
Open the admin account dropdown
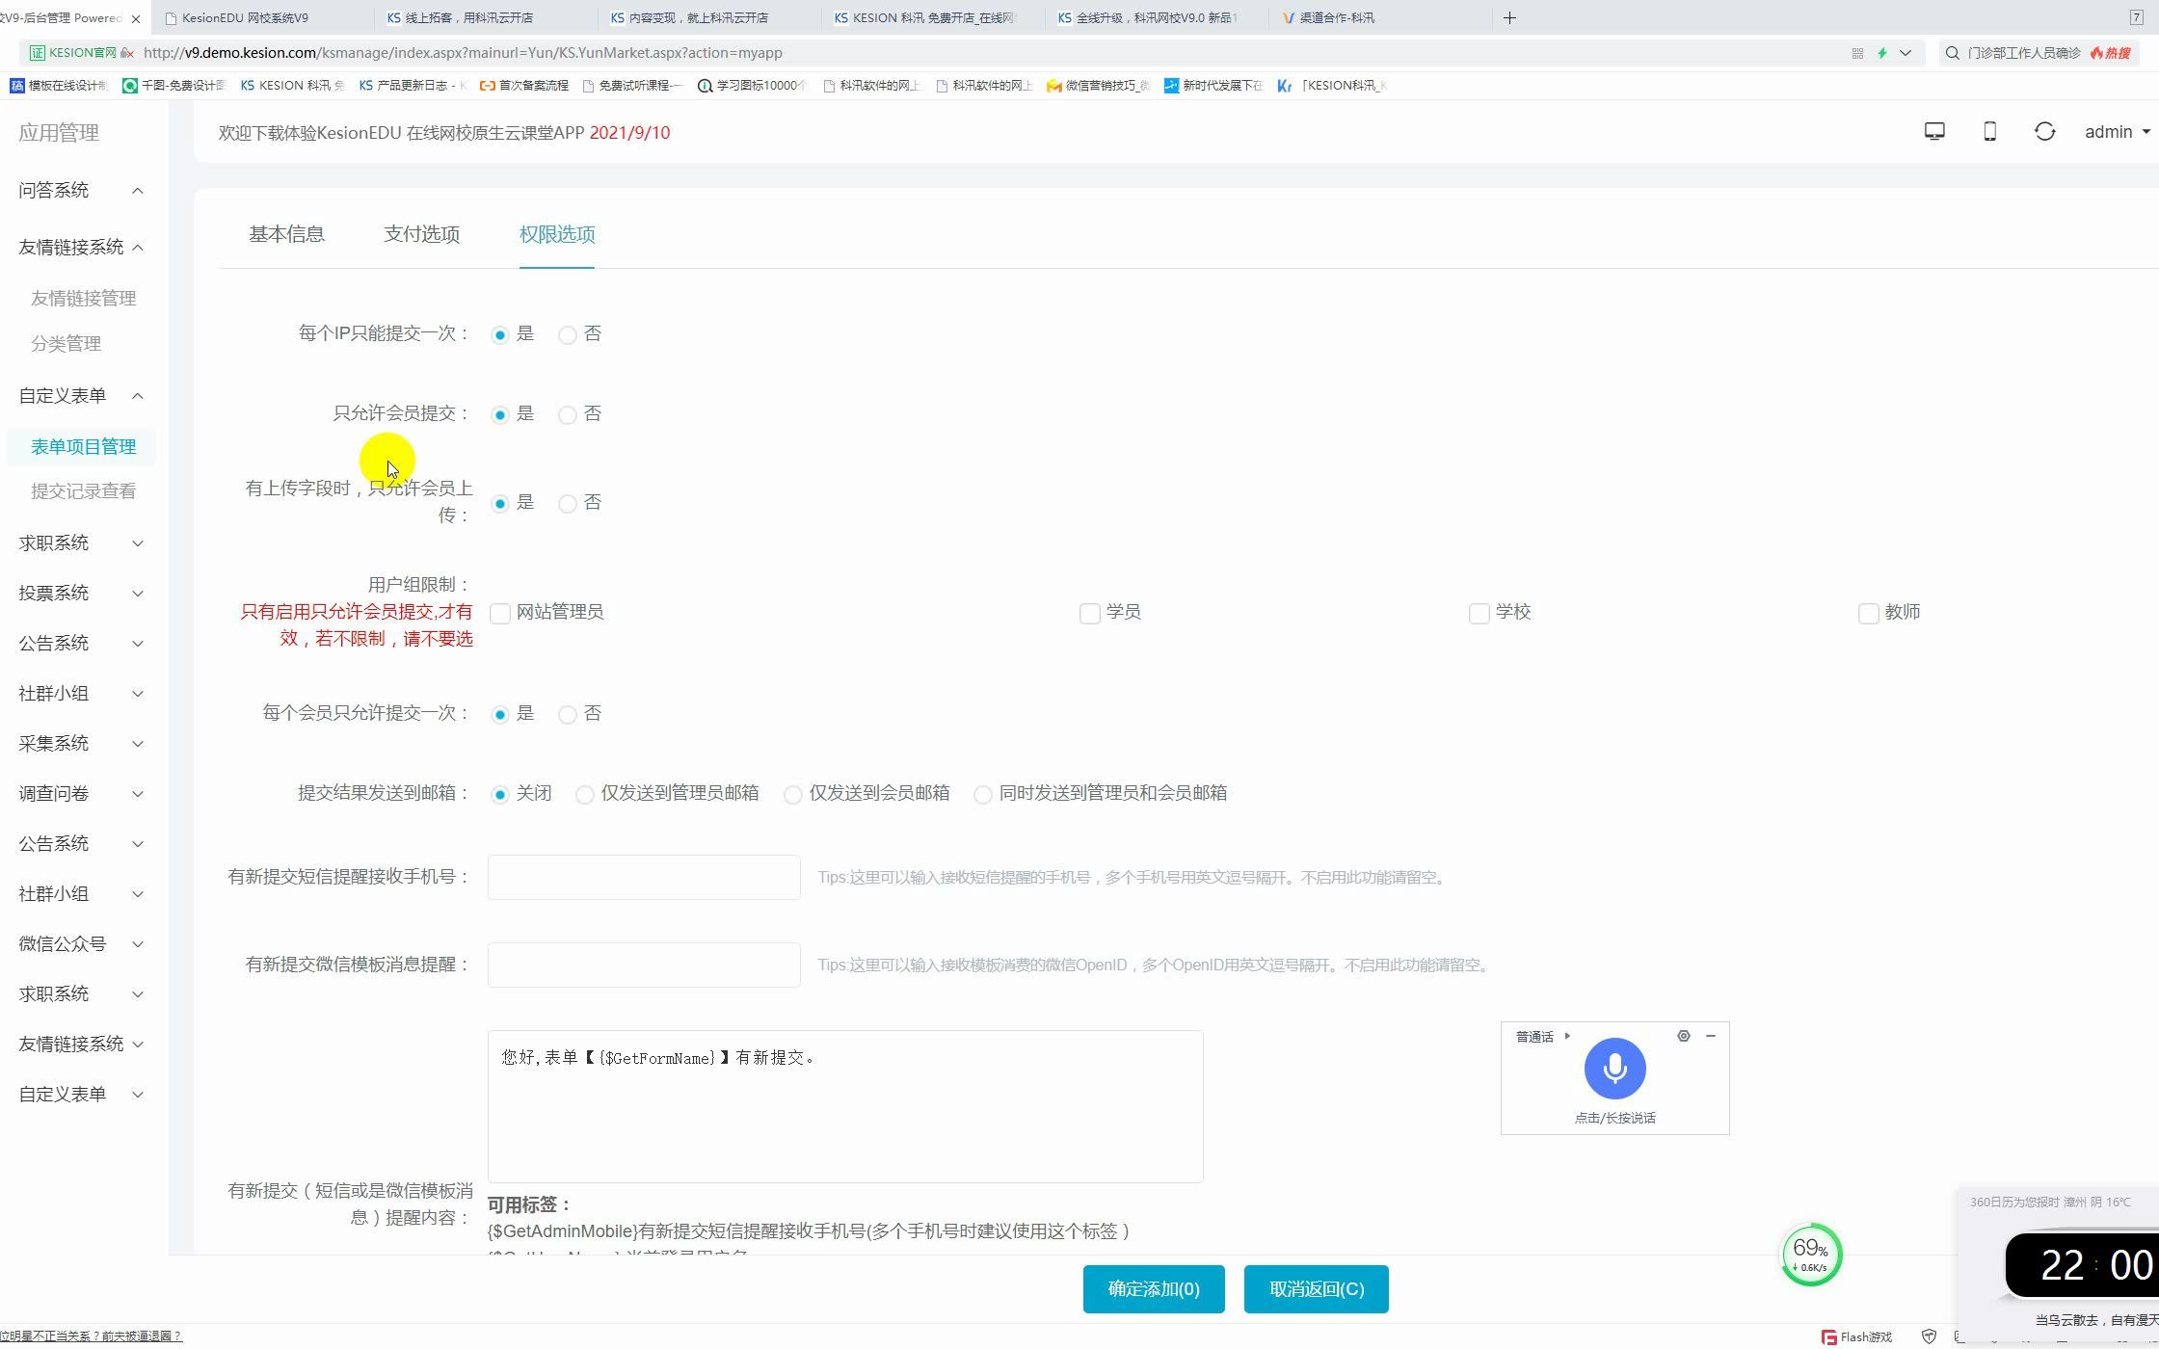tap(2116, 131)
